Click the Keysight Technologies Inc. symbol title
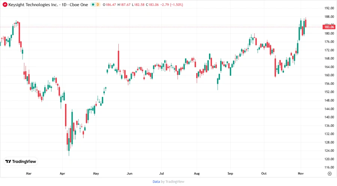 pyautogui.click(x=33, y=4)
